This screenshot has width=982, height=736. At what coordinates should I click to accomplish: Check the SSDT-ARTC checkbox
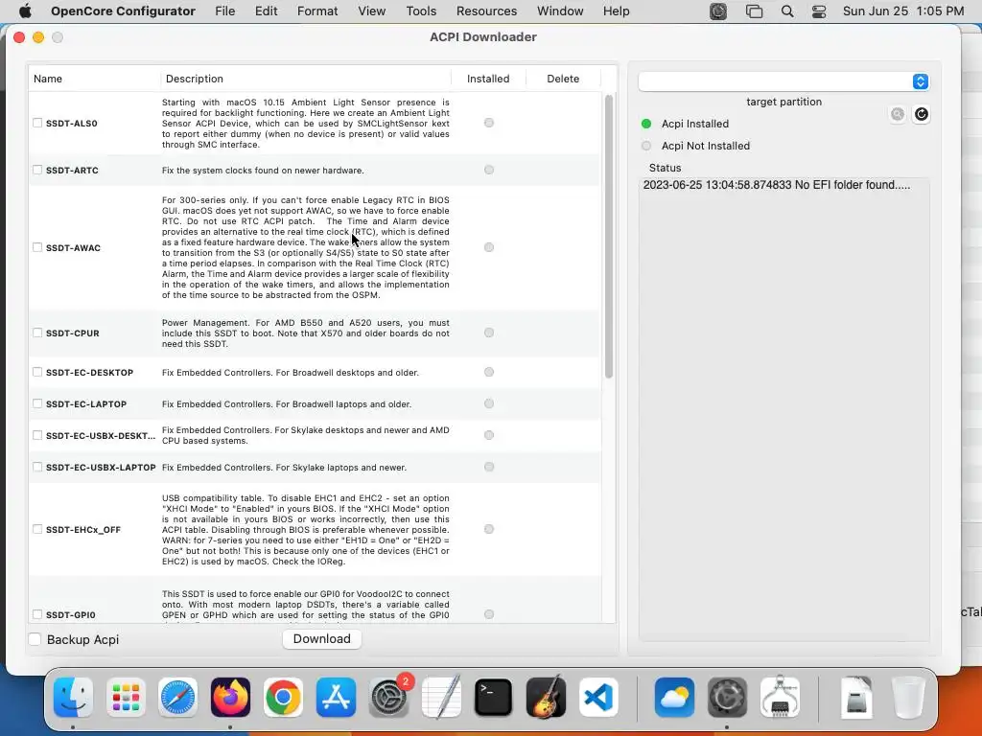[x=37, y=170]
